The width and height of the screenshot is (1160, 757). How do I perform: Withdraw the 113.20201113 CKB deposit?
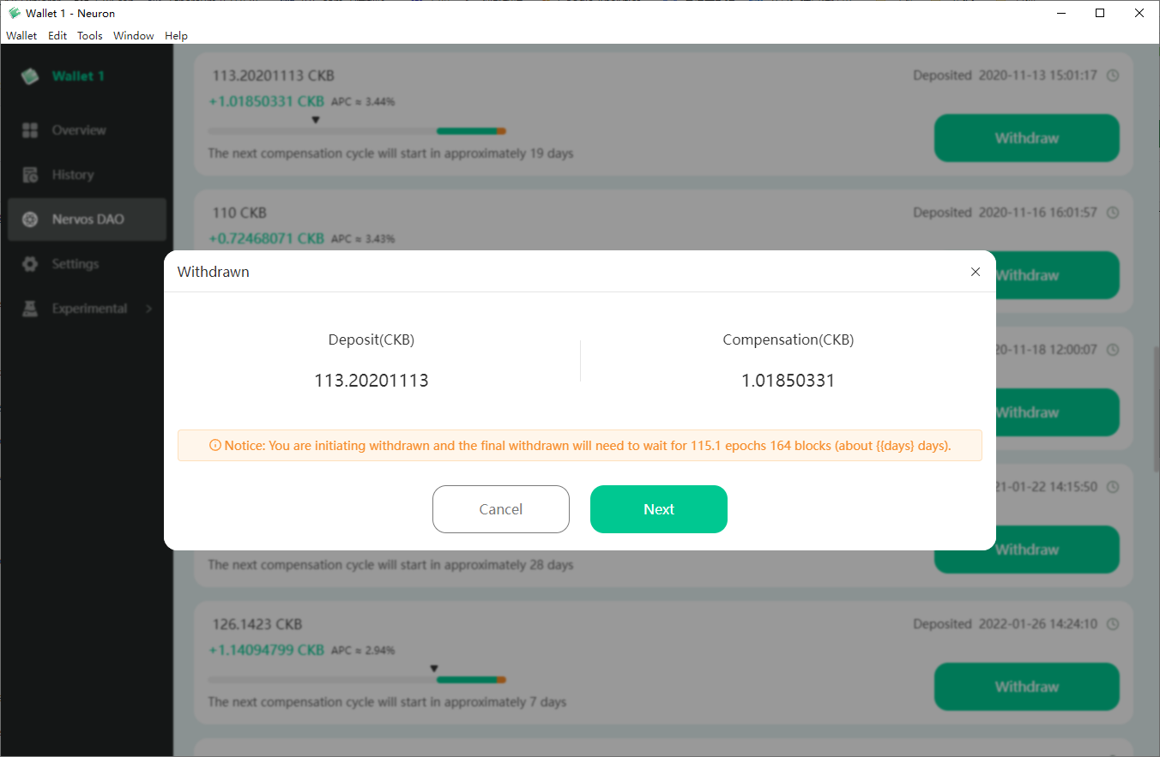[1027, 138]
